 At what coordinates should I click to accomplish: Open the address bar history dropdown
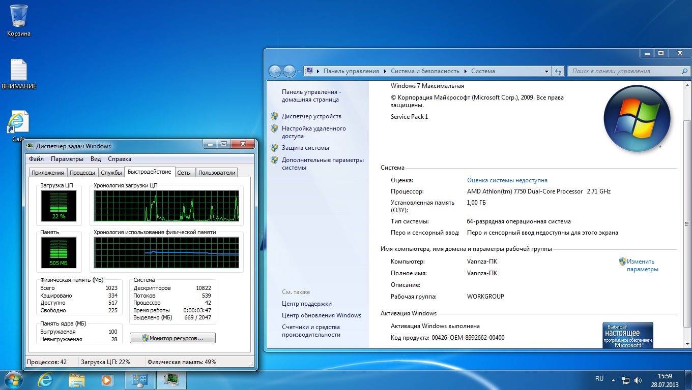coord(547,71)
